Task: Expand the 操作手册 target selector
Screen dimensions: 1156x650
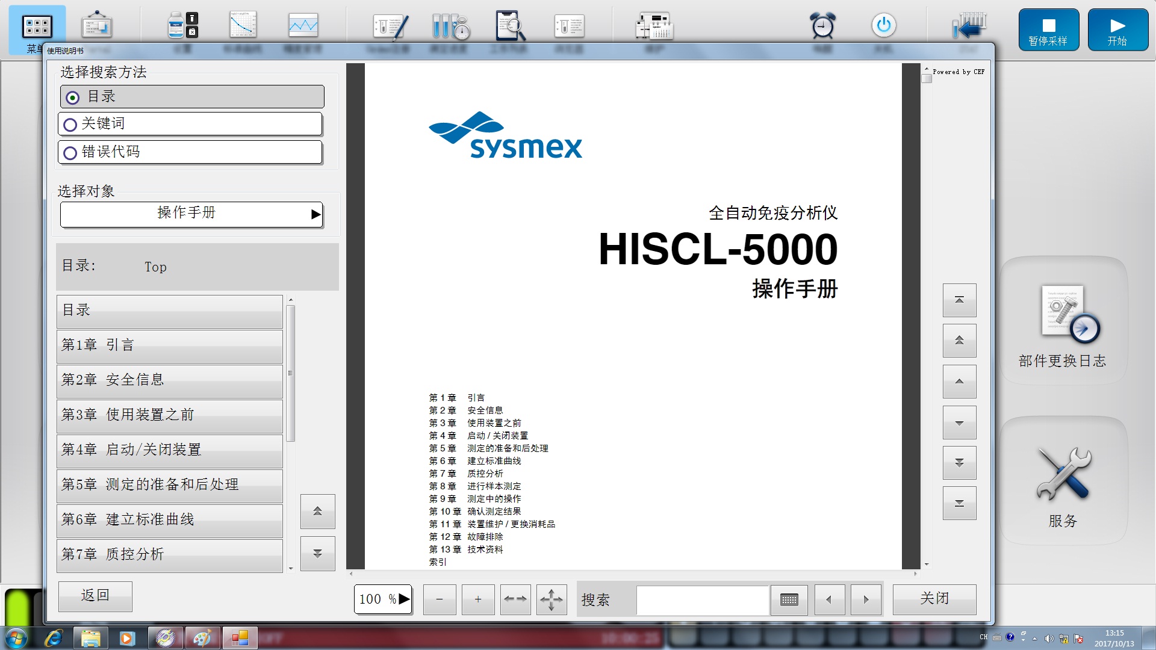Action: tap(191, 214)
